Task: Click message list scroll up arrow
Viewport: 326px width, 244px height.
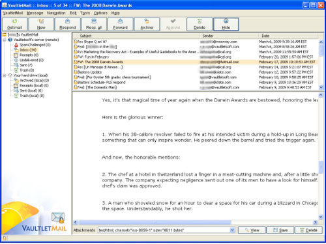Action: [321, 42]
